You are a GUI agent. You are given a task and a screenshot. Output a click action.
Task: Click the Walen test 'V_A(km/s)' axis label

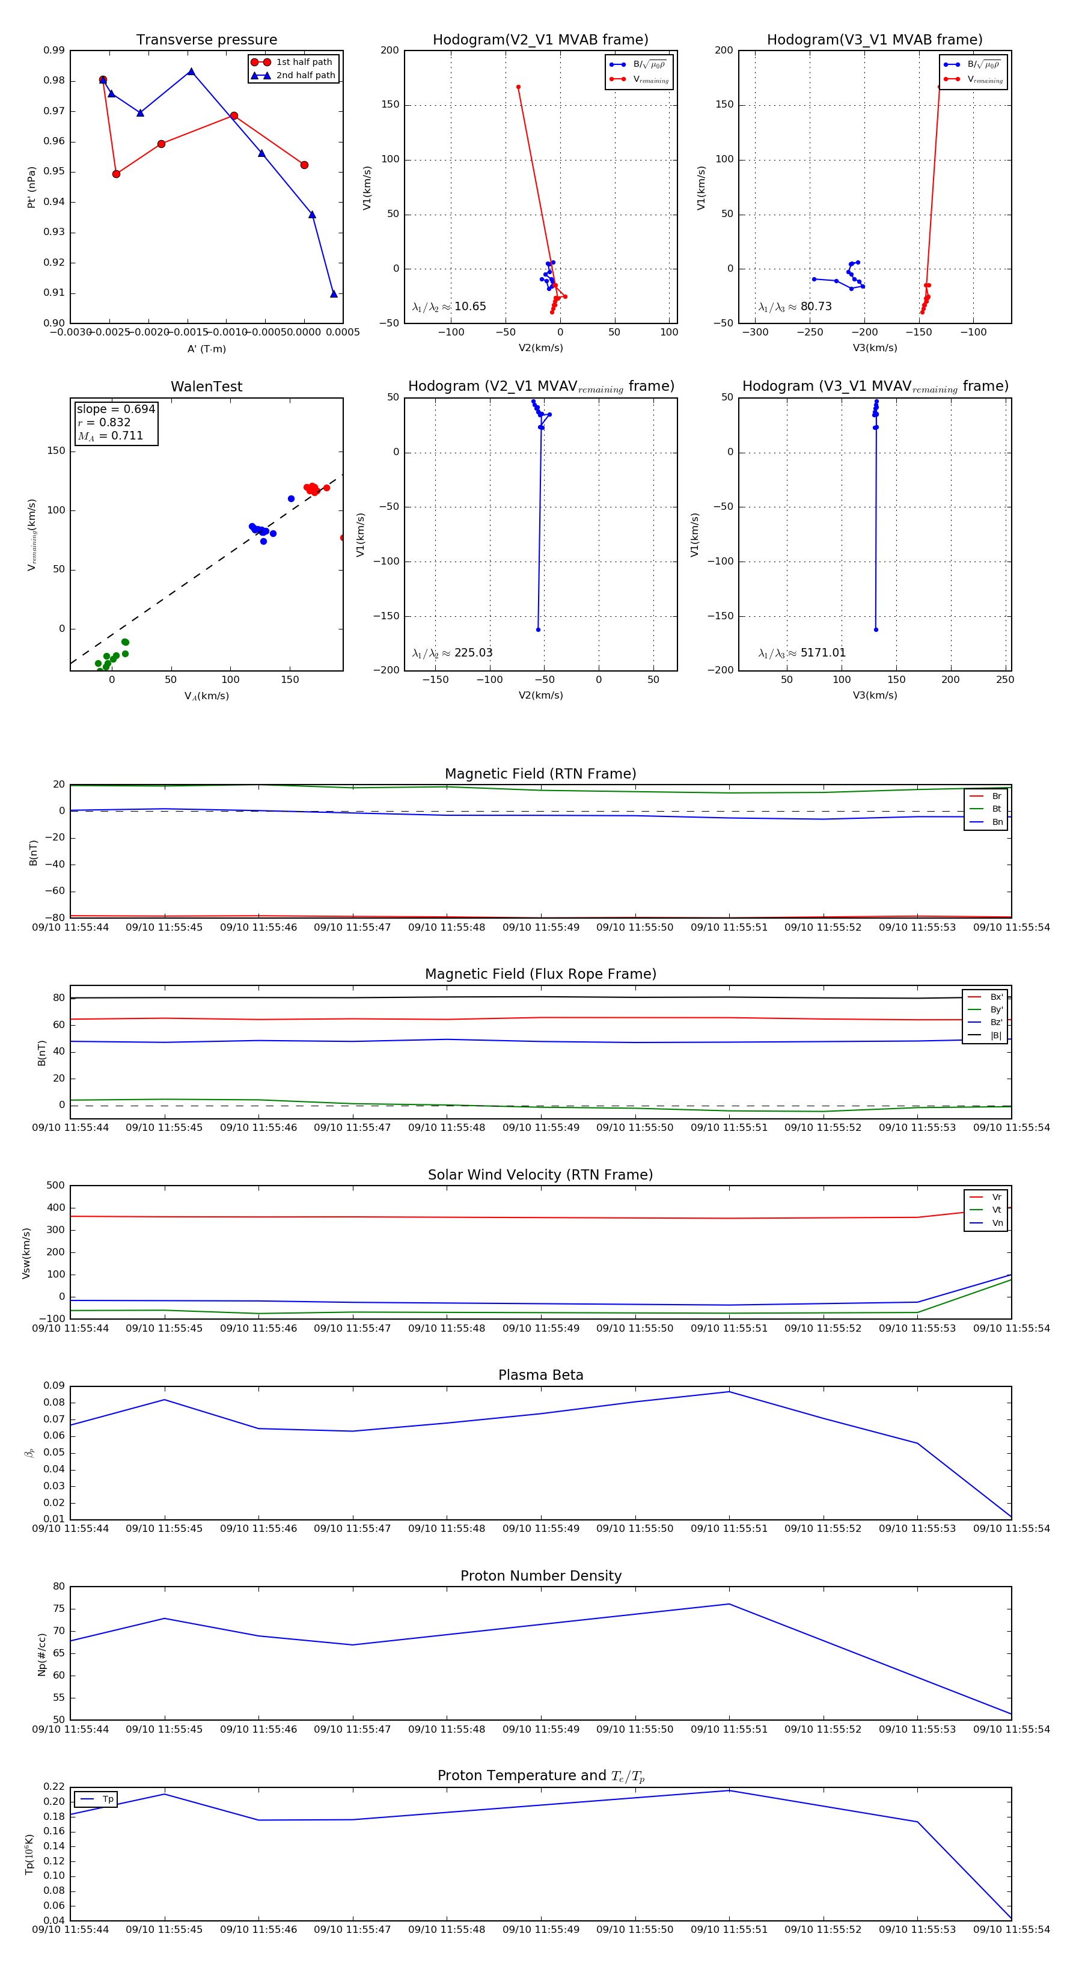pos(206,696)
